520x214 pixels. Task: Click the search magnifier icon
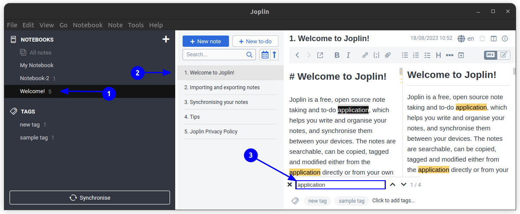250,55
